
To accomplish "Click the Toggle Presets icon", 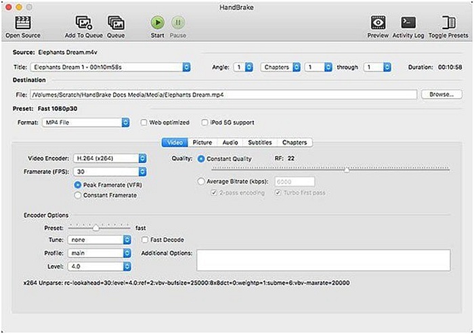I will (x=448, y=23).
